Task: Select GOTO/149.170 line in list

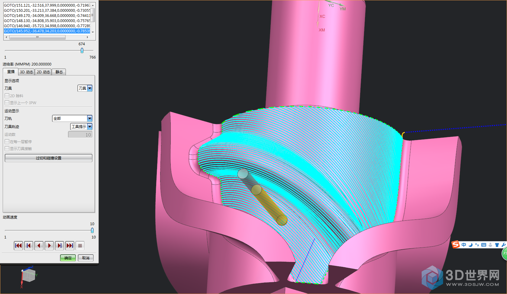Action: pos(47,16)
